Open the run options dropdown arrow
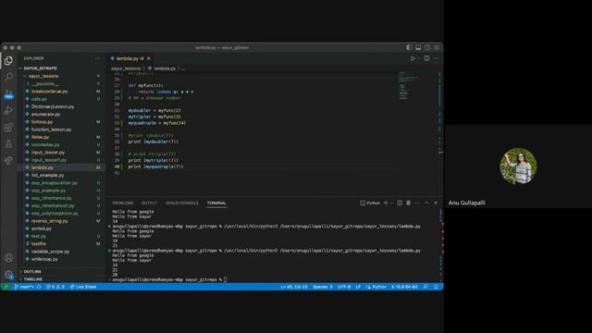 (418, 58)
